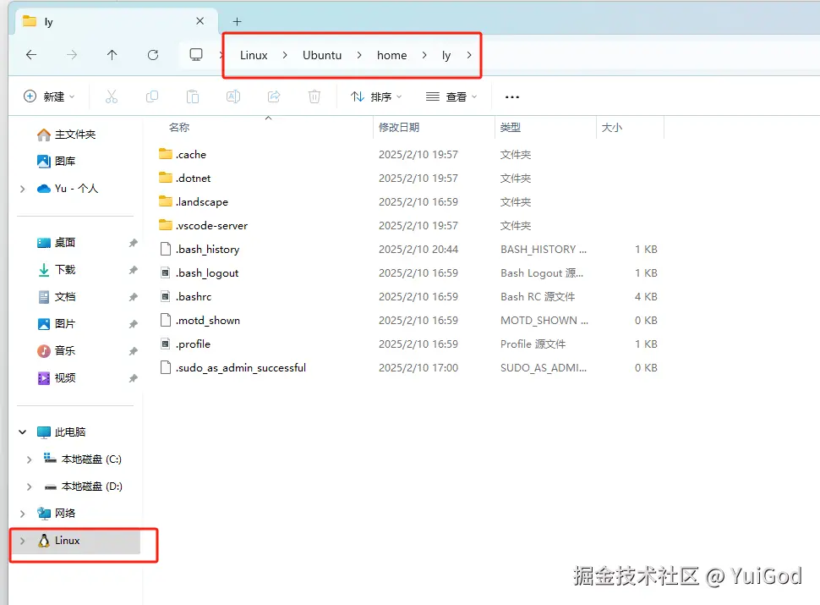This screenshot has width=820, height=605.
Task: Unpin 桌面 using its pin icon
Action: (x=134, y=243)
